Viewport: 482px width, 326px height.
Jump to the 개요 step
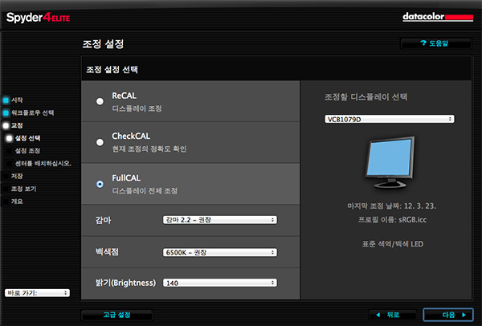click(17, 202)
